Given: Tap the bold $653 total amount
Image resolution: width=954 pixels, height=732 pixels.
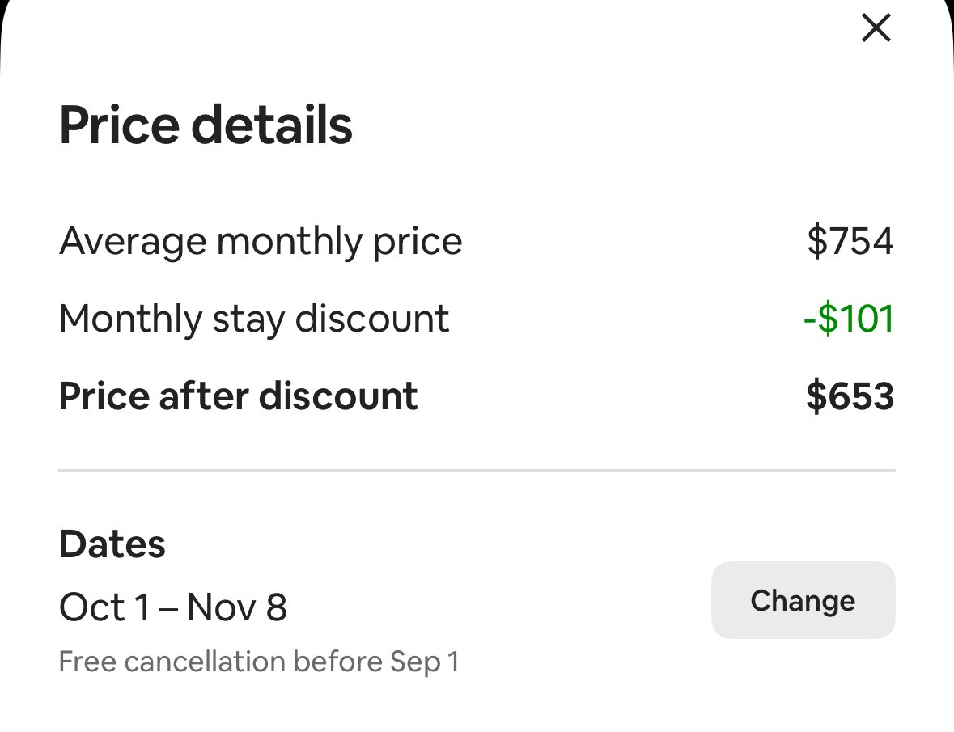Looking at the screenshot, I should pos(850,396).
